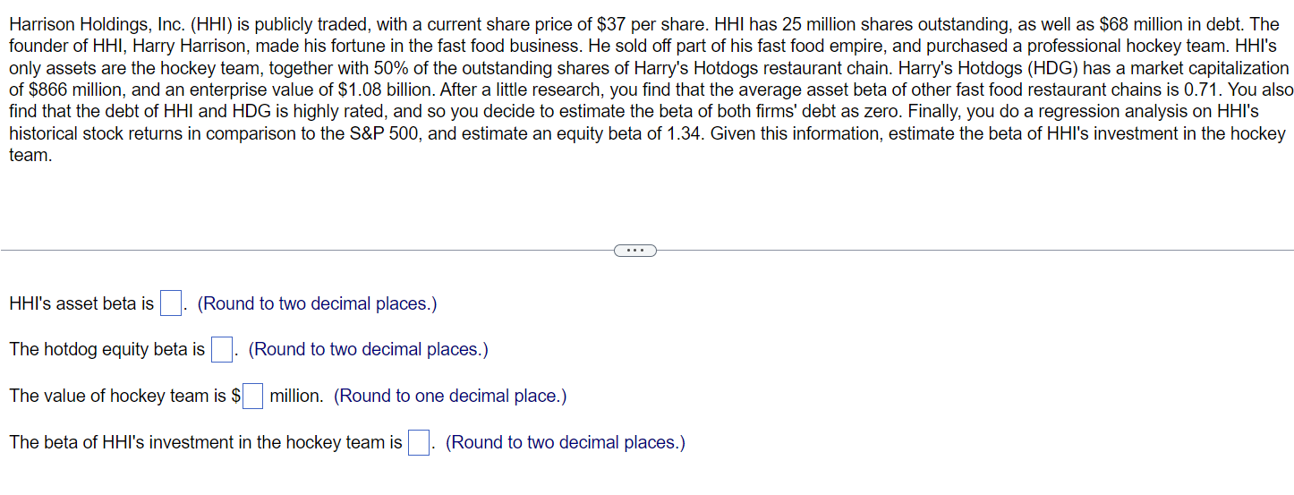Click the 'Round to one decimal place' hint
Image resolution: width=1294 pixels, height=495 pixels.
click(x=450, y=396)
